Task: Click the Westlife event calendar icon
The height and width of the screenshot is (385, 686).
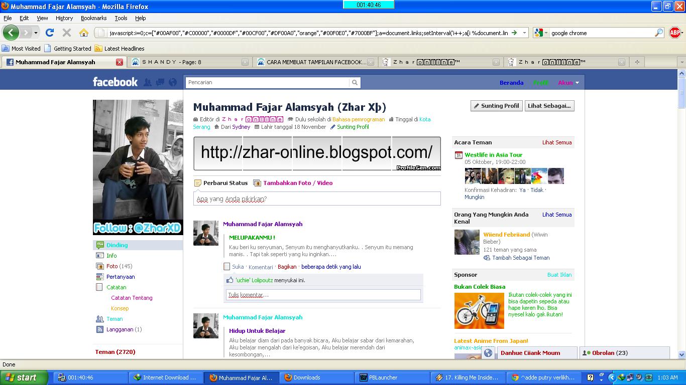Action: (459, 155)
